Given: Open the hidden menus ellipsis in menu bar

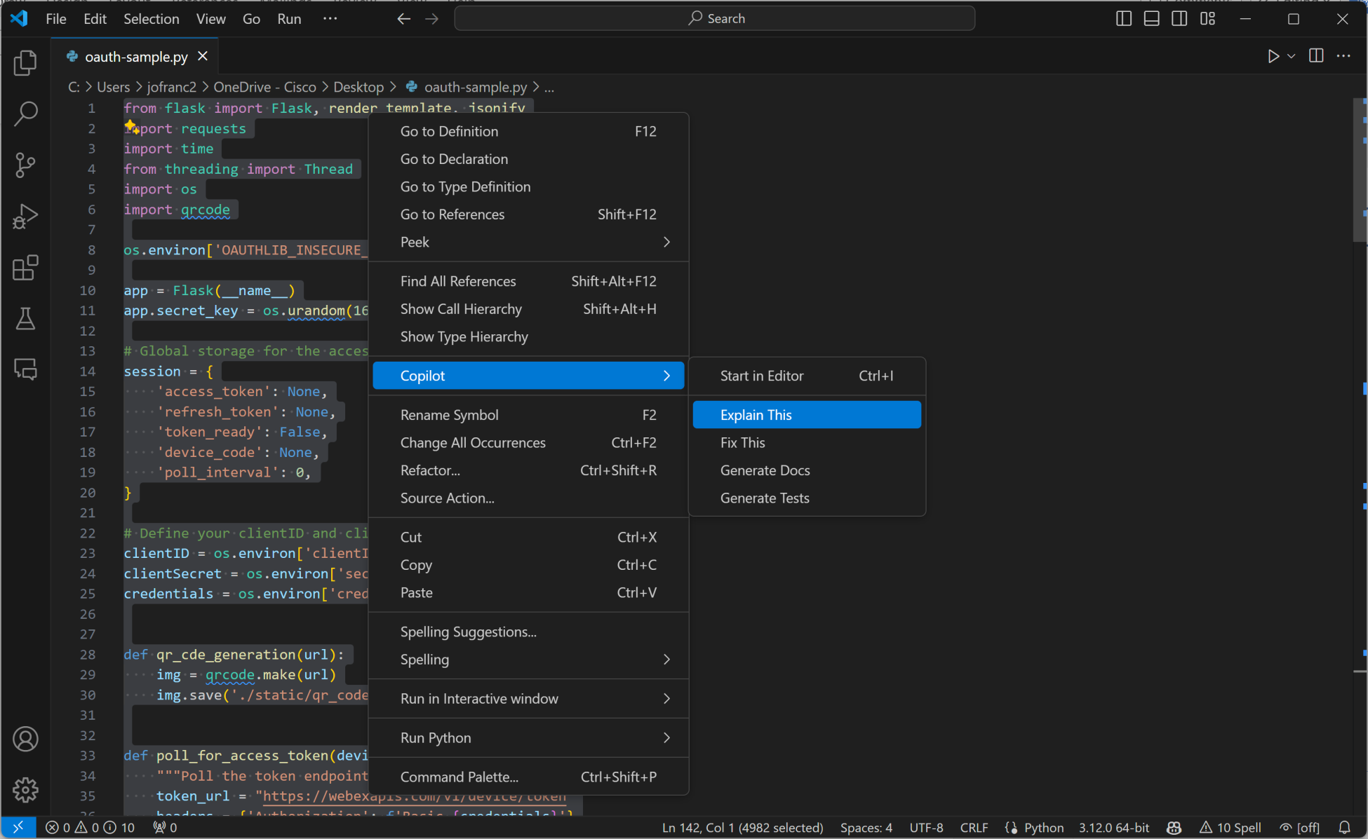Looking at the screenshot, I should coord(330,19).
